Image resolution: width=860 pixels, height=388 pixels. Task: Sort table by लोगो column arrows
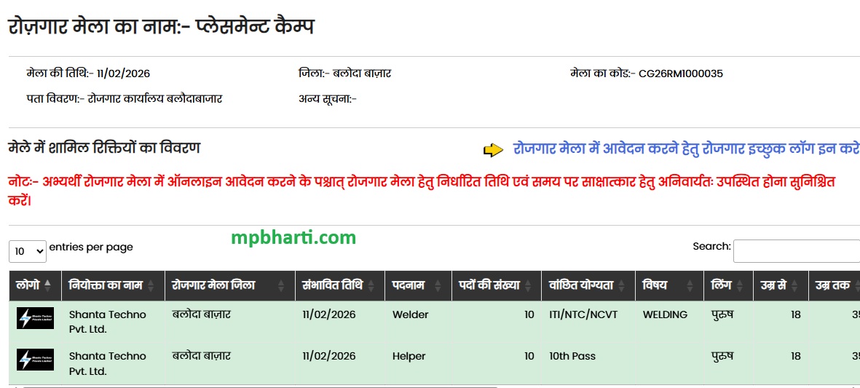(48, 285)
